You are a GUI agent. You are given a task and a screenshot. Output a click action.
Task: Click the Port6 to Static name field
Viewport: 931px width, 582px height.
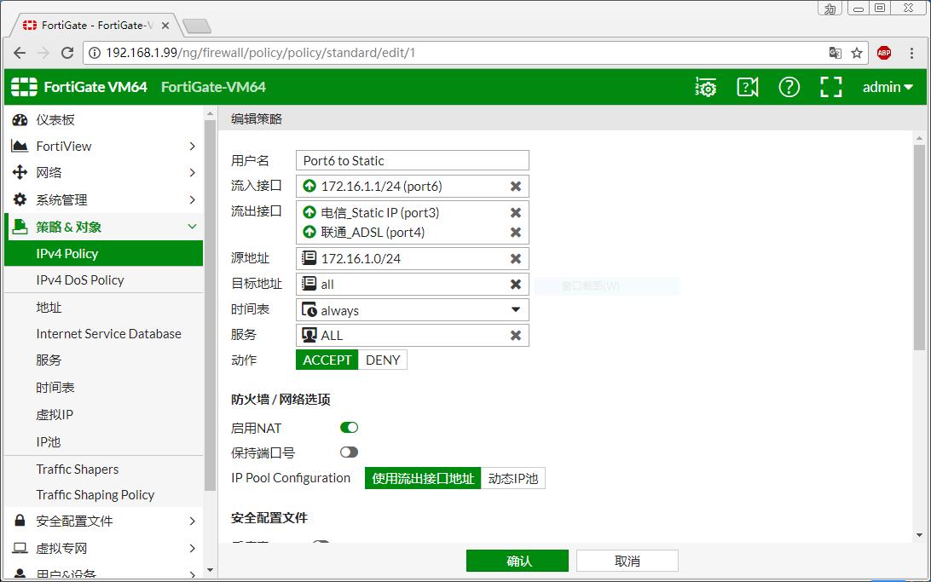coord(412,160)
